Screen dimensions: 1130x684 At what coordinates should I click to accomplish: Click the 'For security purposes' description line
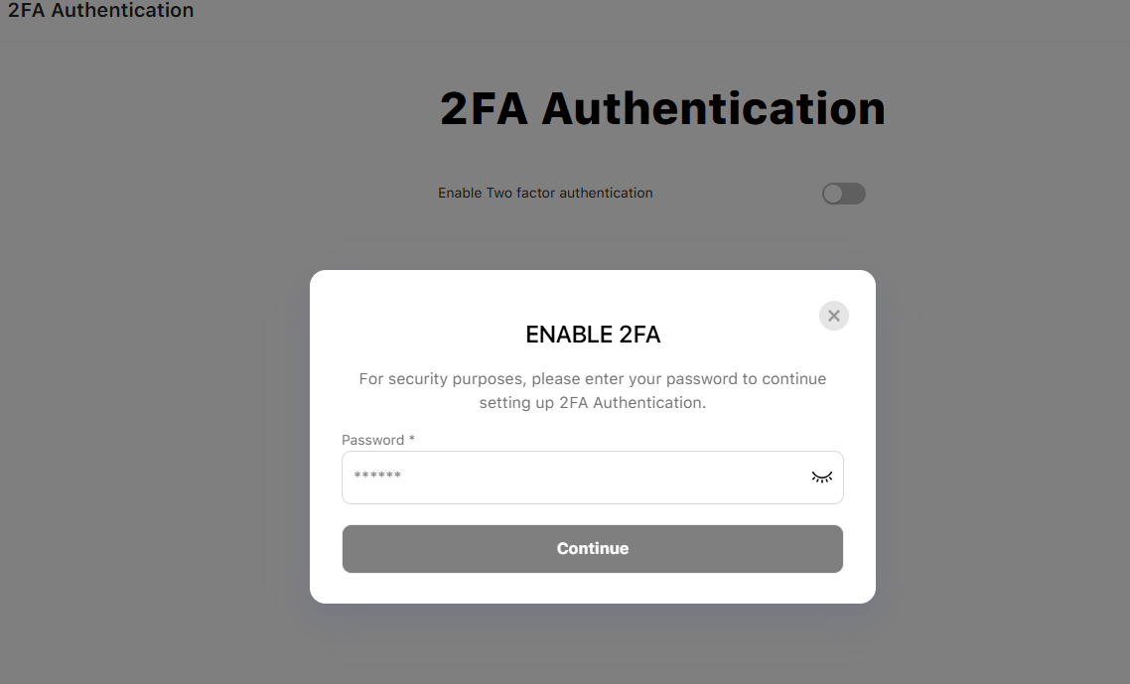pos(593,378)
